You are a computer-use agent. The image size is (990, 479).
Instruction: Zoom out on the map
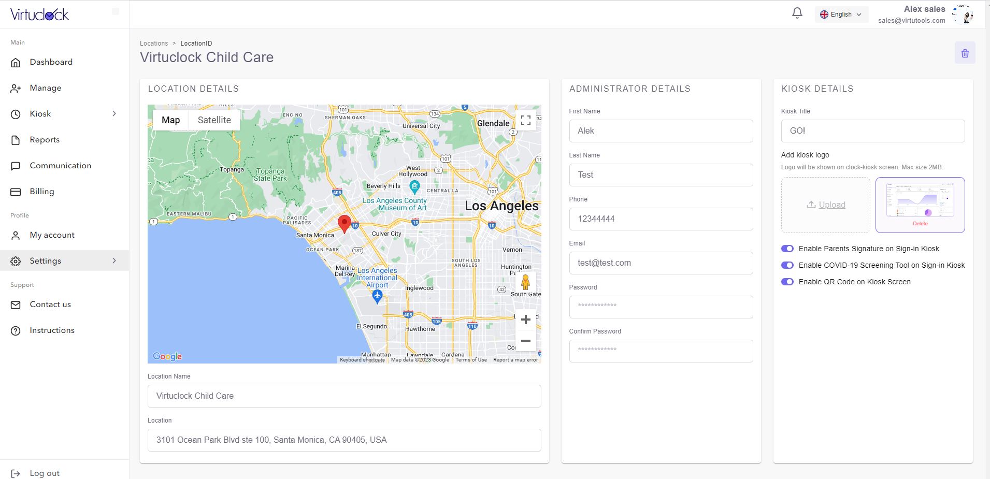pos(525,341)
